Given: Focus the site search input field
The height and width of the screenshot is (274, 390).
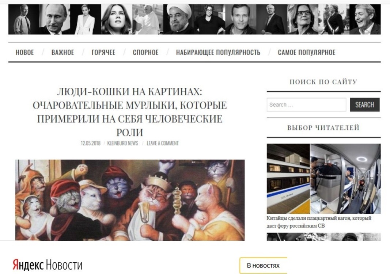Looking at the screenshot, I should pos(306,105).
